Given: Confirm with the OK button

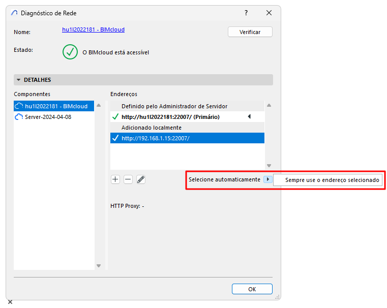Looking at the screenshot, I should click(x=252, y=289).
